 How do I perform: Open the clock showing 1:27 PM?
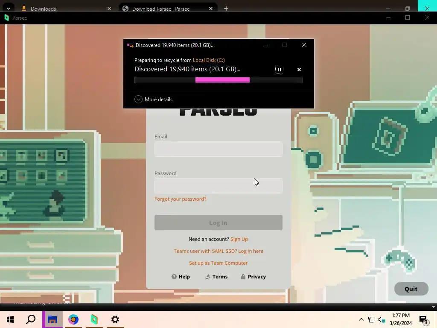point(400,319)
